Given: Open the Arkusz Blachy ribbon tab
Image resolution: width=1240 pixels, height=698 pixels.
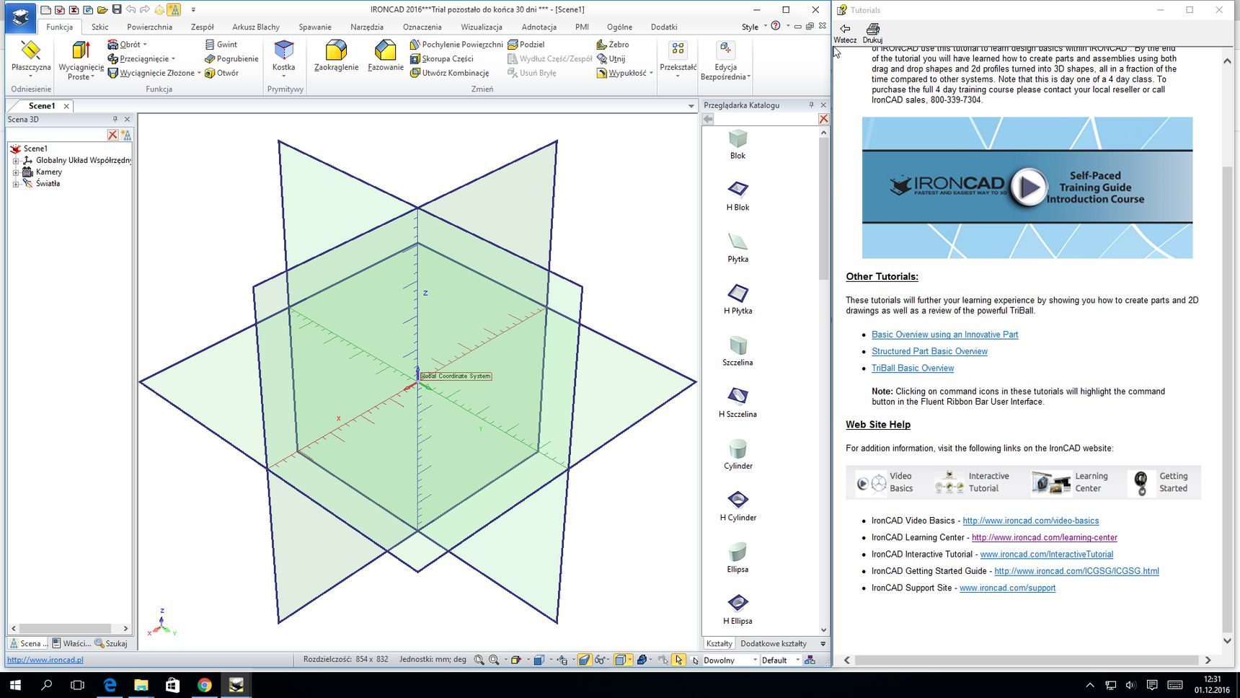Looking at the screenshot, I should pos(256,27).
